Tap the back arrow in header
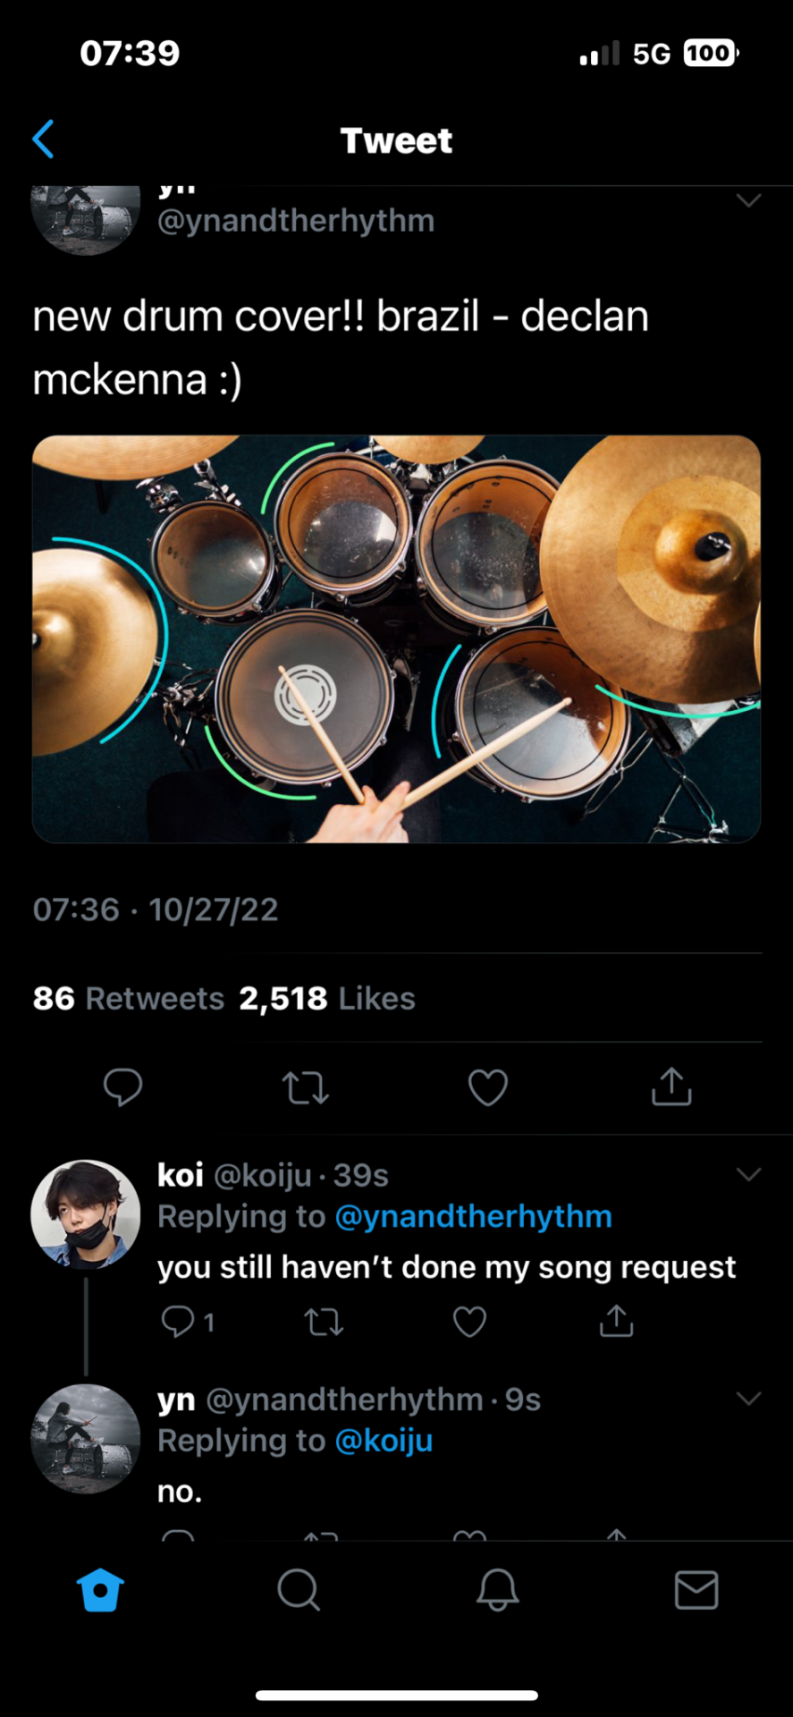Image resolution: width=793 pixels, height=1717 pixels. 44,140
